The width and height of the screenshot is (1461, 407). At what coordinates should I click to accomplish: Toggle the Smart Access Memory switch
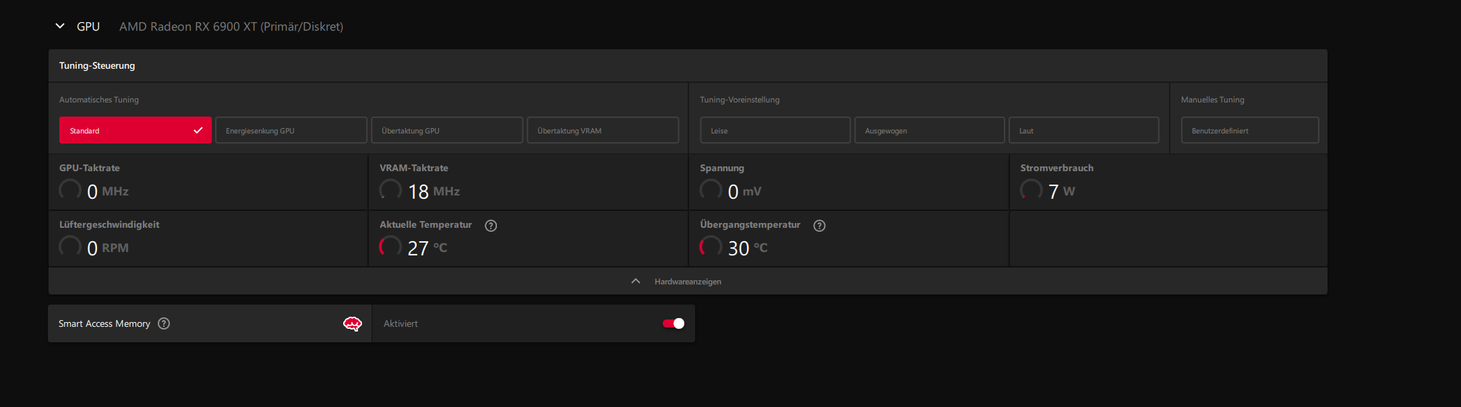(x=674, y=323)
